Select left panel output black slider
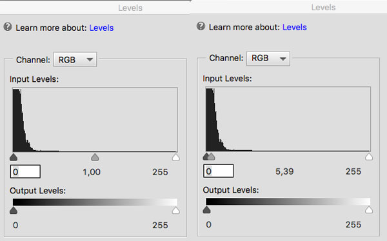The width and height of the screenshot is (387, 241). 14,211
